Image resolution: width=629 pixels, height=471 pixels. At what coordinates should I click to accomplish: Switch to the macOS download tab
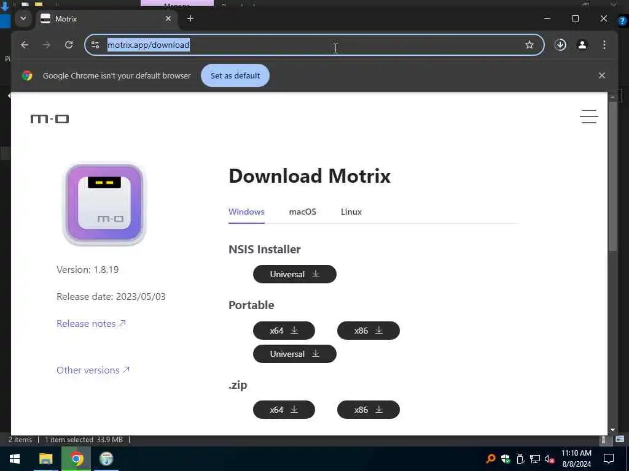coord(302,212)
